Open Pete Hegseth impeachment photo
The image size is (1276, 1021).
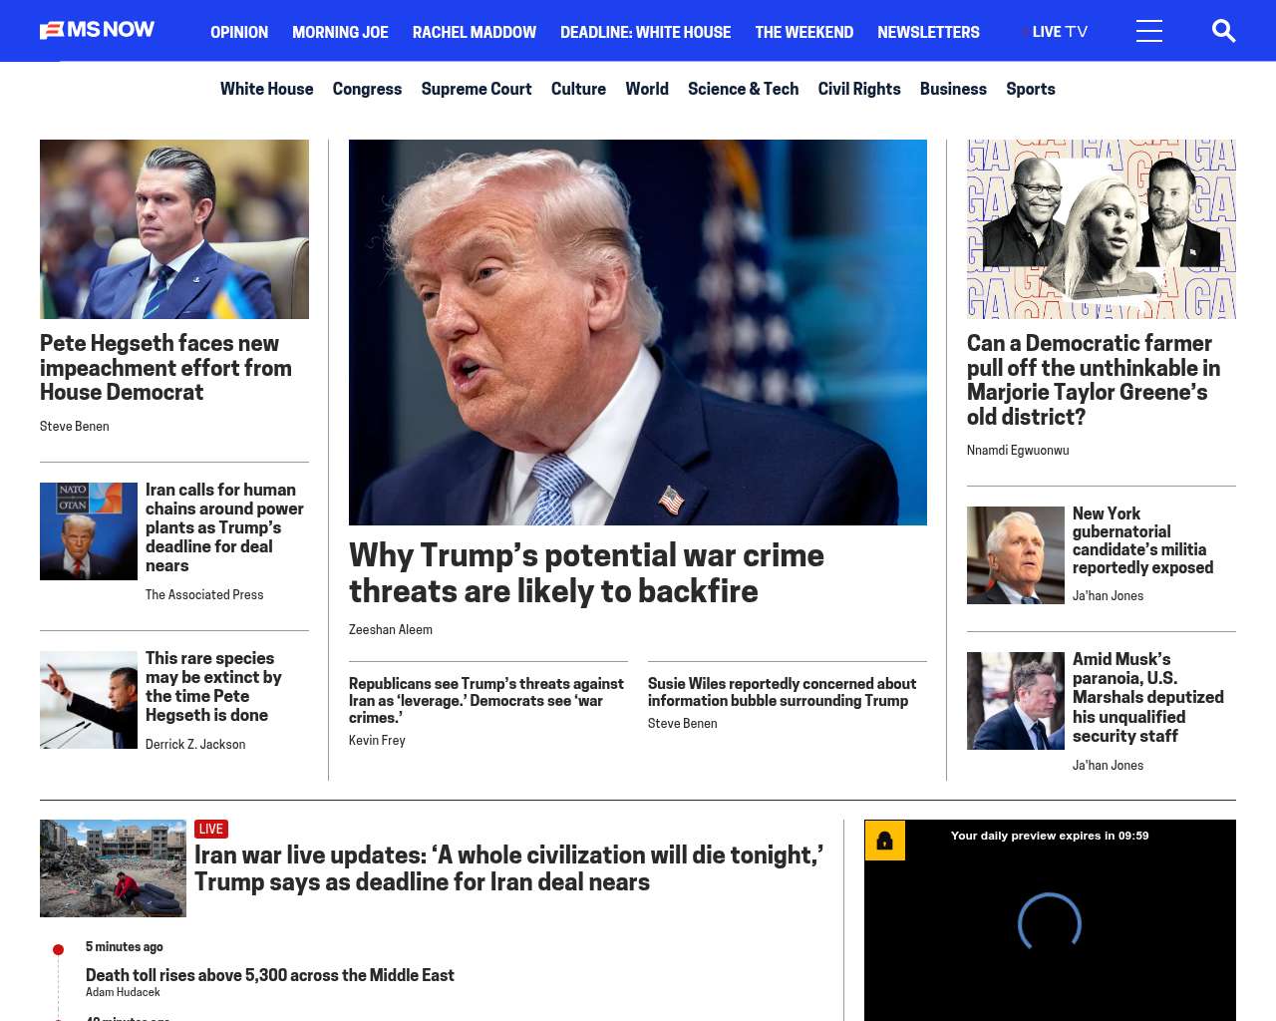[174, 229]
